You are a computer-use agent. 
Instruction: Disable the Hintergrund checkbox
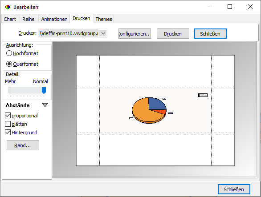click(8, 133)
